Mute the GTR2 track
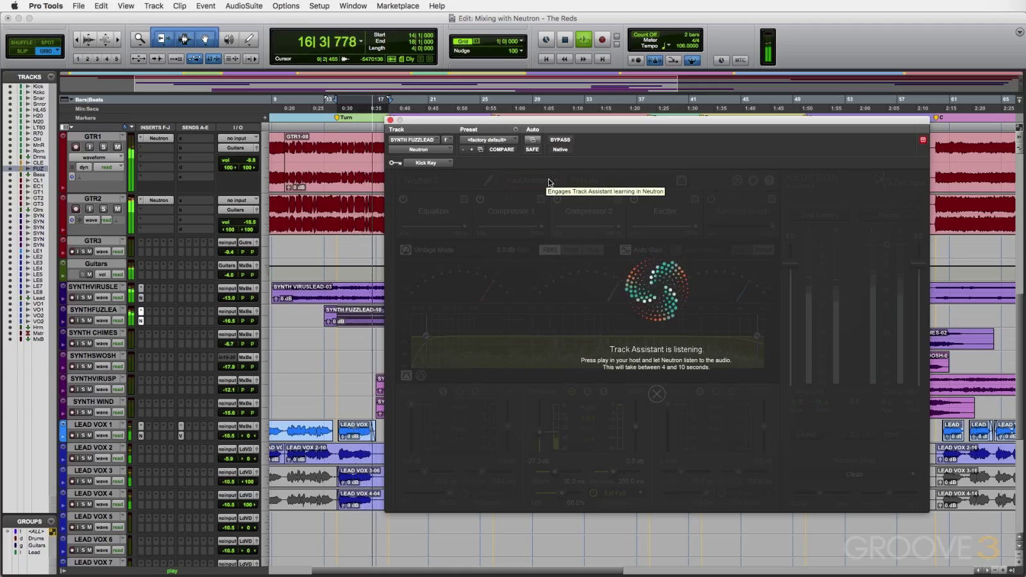1026x577 pixels. 117,209
